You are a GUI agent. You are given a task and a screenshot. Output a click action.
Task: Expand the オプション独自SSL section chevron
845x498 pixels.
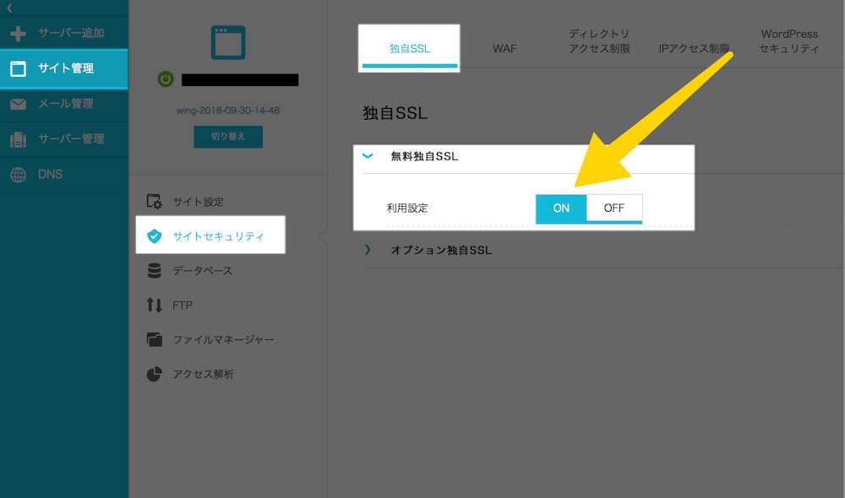368,250
